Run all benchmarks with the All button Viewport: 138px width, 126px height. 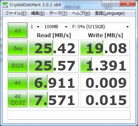18,30
